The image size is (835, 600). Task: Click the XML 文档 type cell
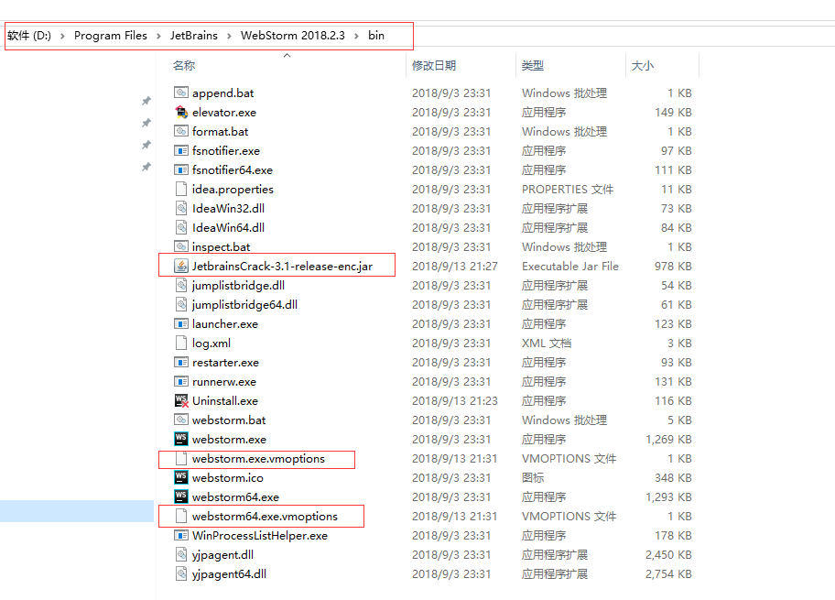point(547,344)
